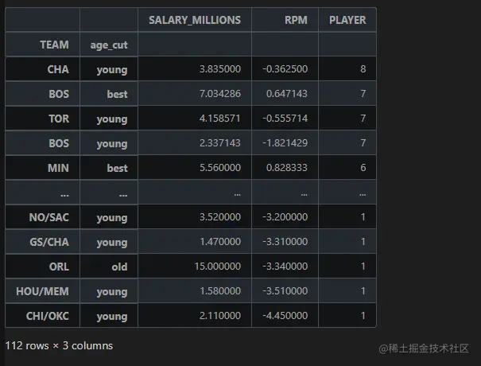
Task: Click the ORL team row label
Action: tap(59, 267)
